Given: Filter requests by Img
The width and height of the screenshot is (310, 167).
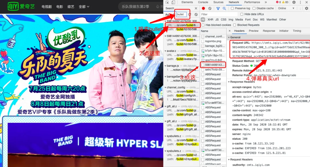Looking at the screenshot, I should point(231,19).
